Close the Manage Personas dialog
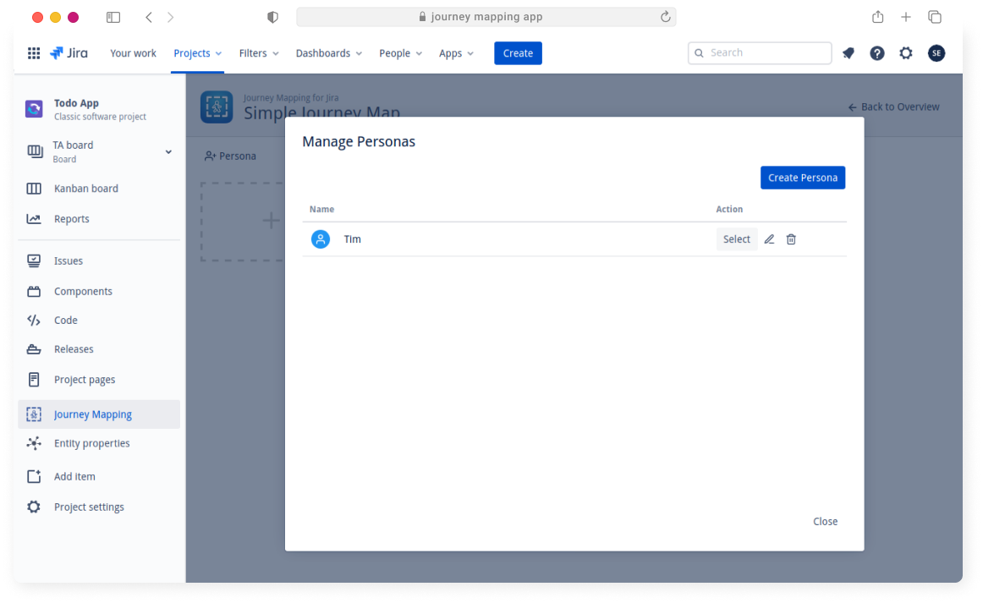Screen dimensions: 983x603 825,522
